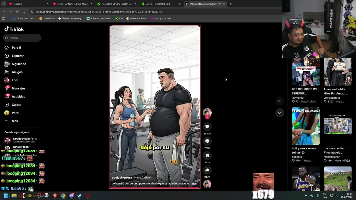This screenshot has height=200, width=356.
Task: Open Brave from taskbar
Action: (55, 196)
